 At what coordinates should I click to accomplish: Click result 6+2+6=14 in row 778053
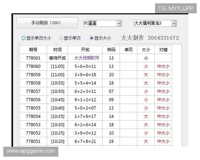pos(85,125)
